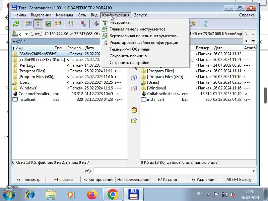Sort left panel by Тип column header
This screenshot has height=201, width=268.
pyautogui.click(x=60, y=48)
